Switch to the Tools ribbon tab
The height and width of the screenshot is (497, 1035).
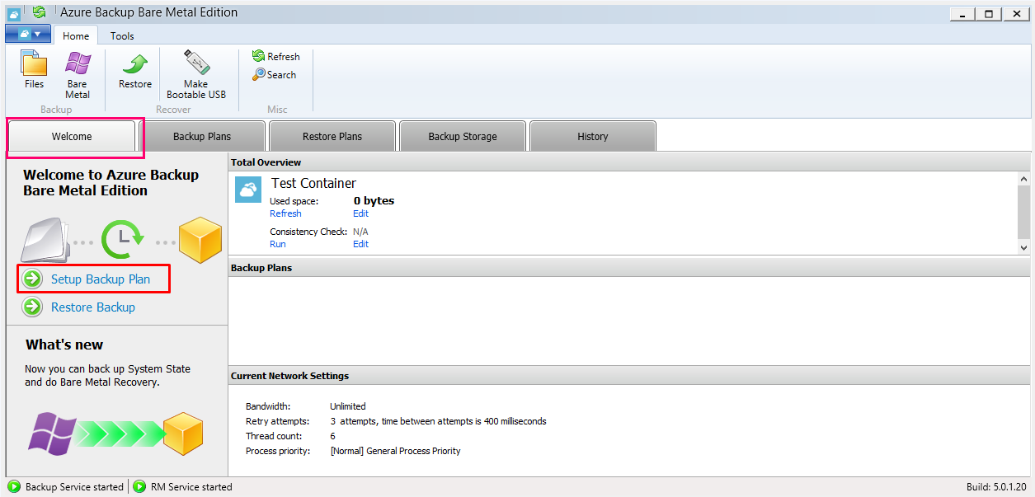(122, 36)
